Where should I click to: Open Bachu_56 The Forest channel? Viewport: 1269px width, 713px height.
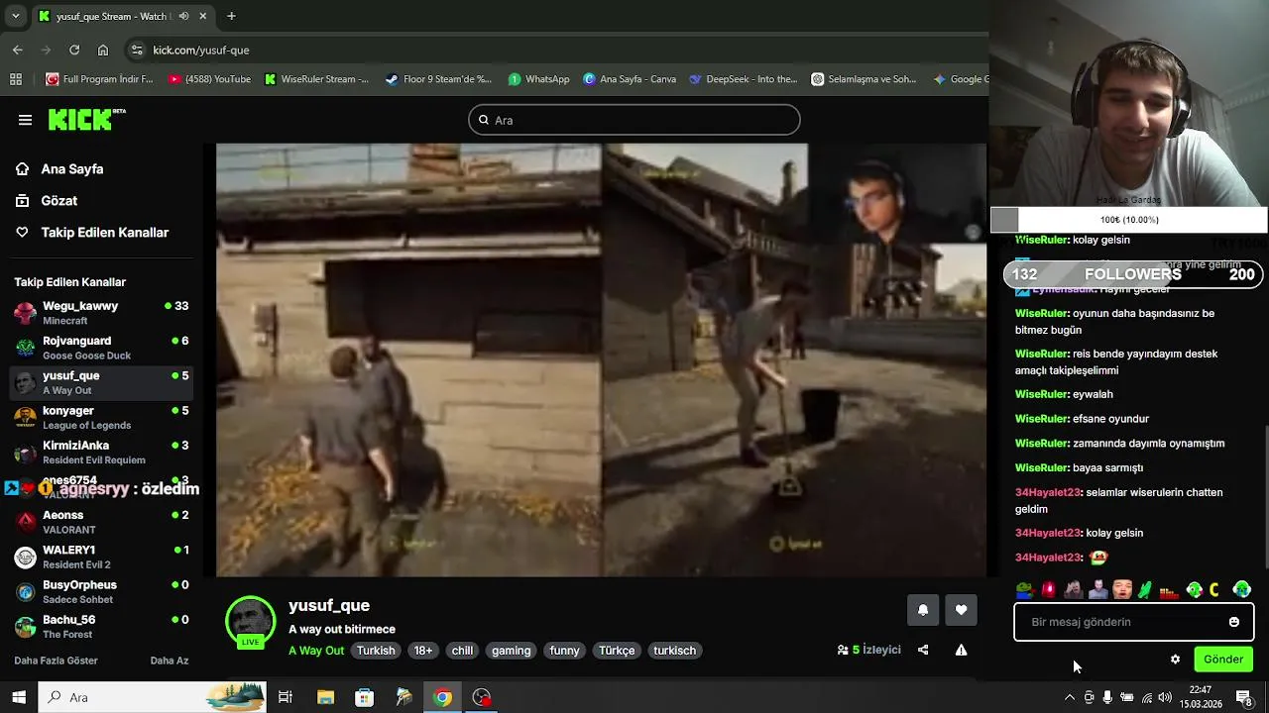pos(100,626)
